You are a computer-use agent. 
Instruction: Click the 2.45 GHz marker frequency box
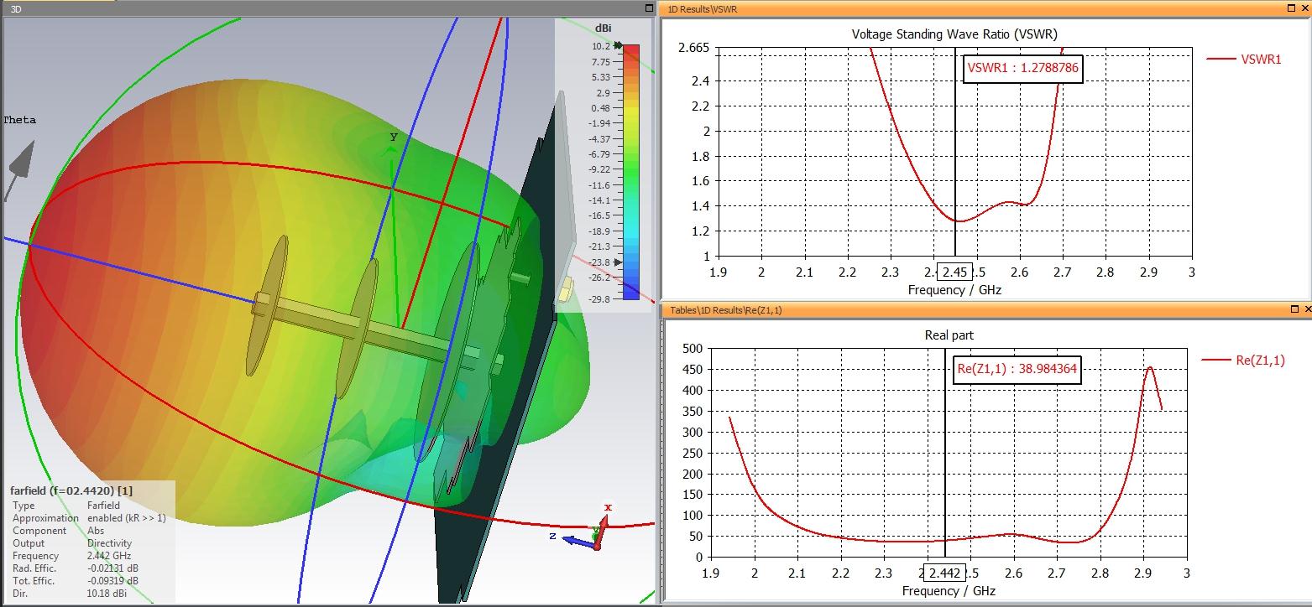(955, 272)
